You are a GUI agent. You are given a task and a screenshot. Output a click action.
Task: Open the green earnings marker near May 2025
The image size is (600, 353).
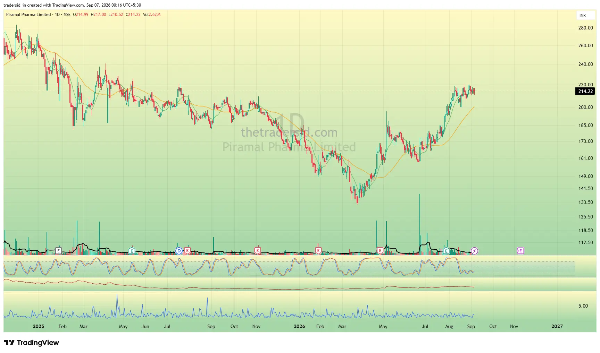tap(132, 250)
